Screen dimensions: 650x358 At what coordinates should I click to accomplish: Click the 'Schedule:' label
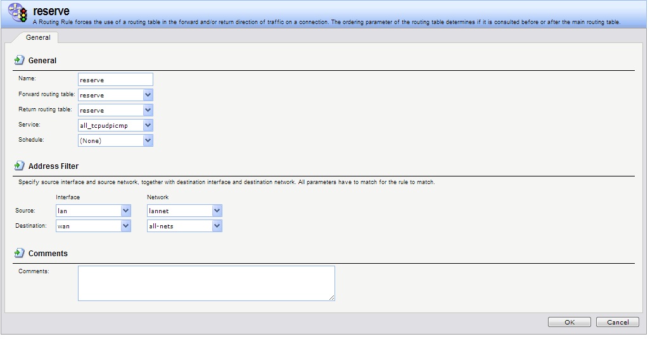pyautogui.click(x=31, y=140)
